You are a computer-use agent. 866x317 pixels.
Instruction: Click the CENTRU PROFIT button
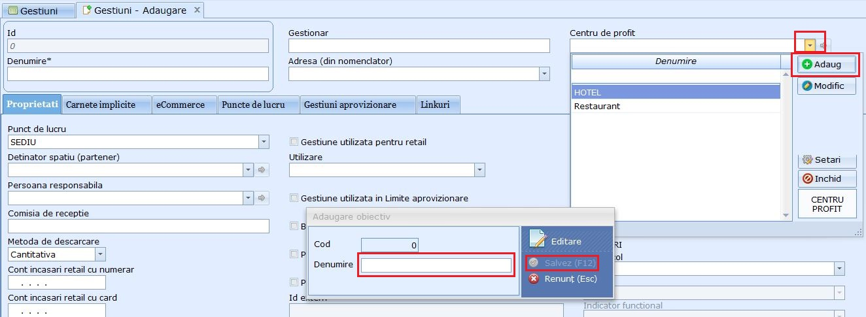point(827,204)
